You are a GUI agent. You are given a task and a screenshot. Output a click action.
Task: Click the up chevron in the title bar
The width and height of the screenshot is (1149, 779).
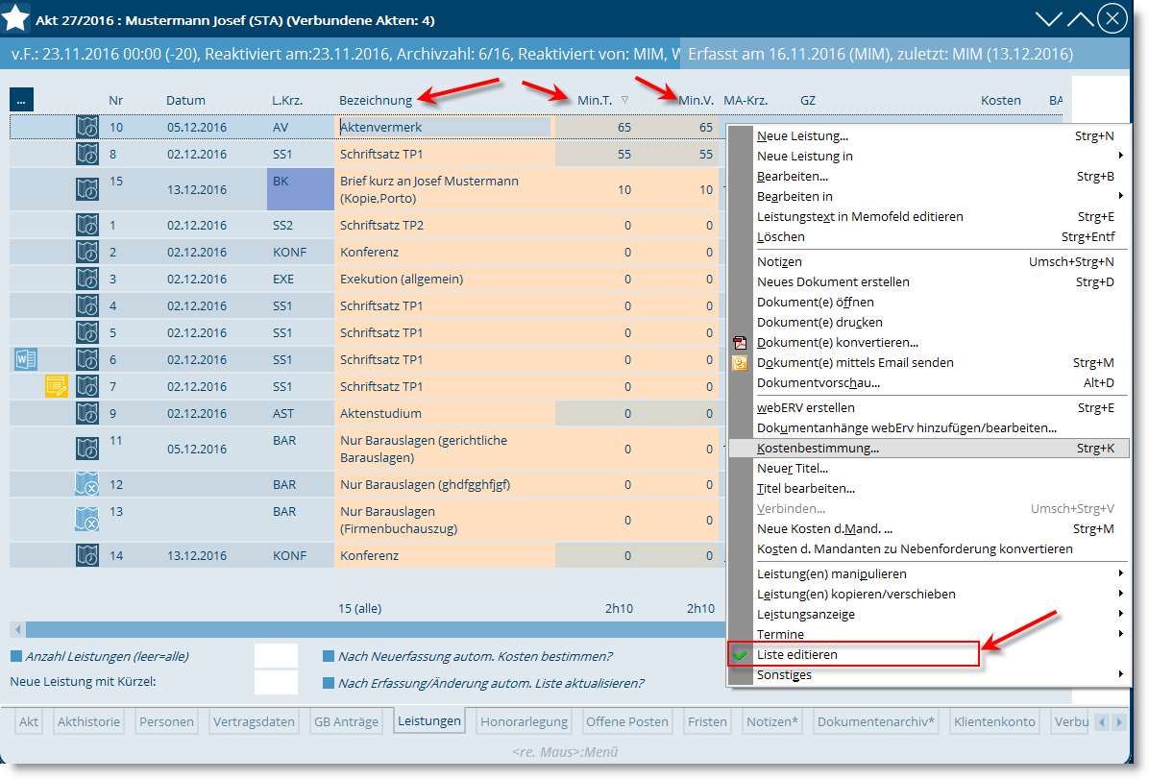(x=1080, y=19)
